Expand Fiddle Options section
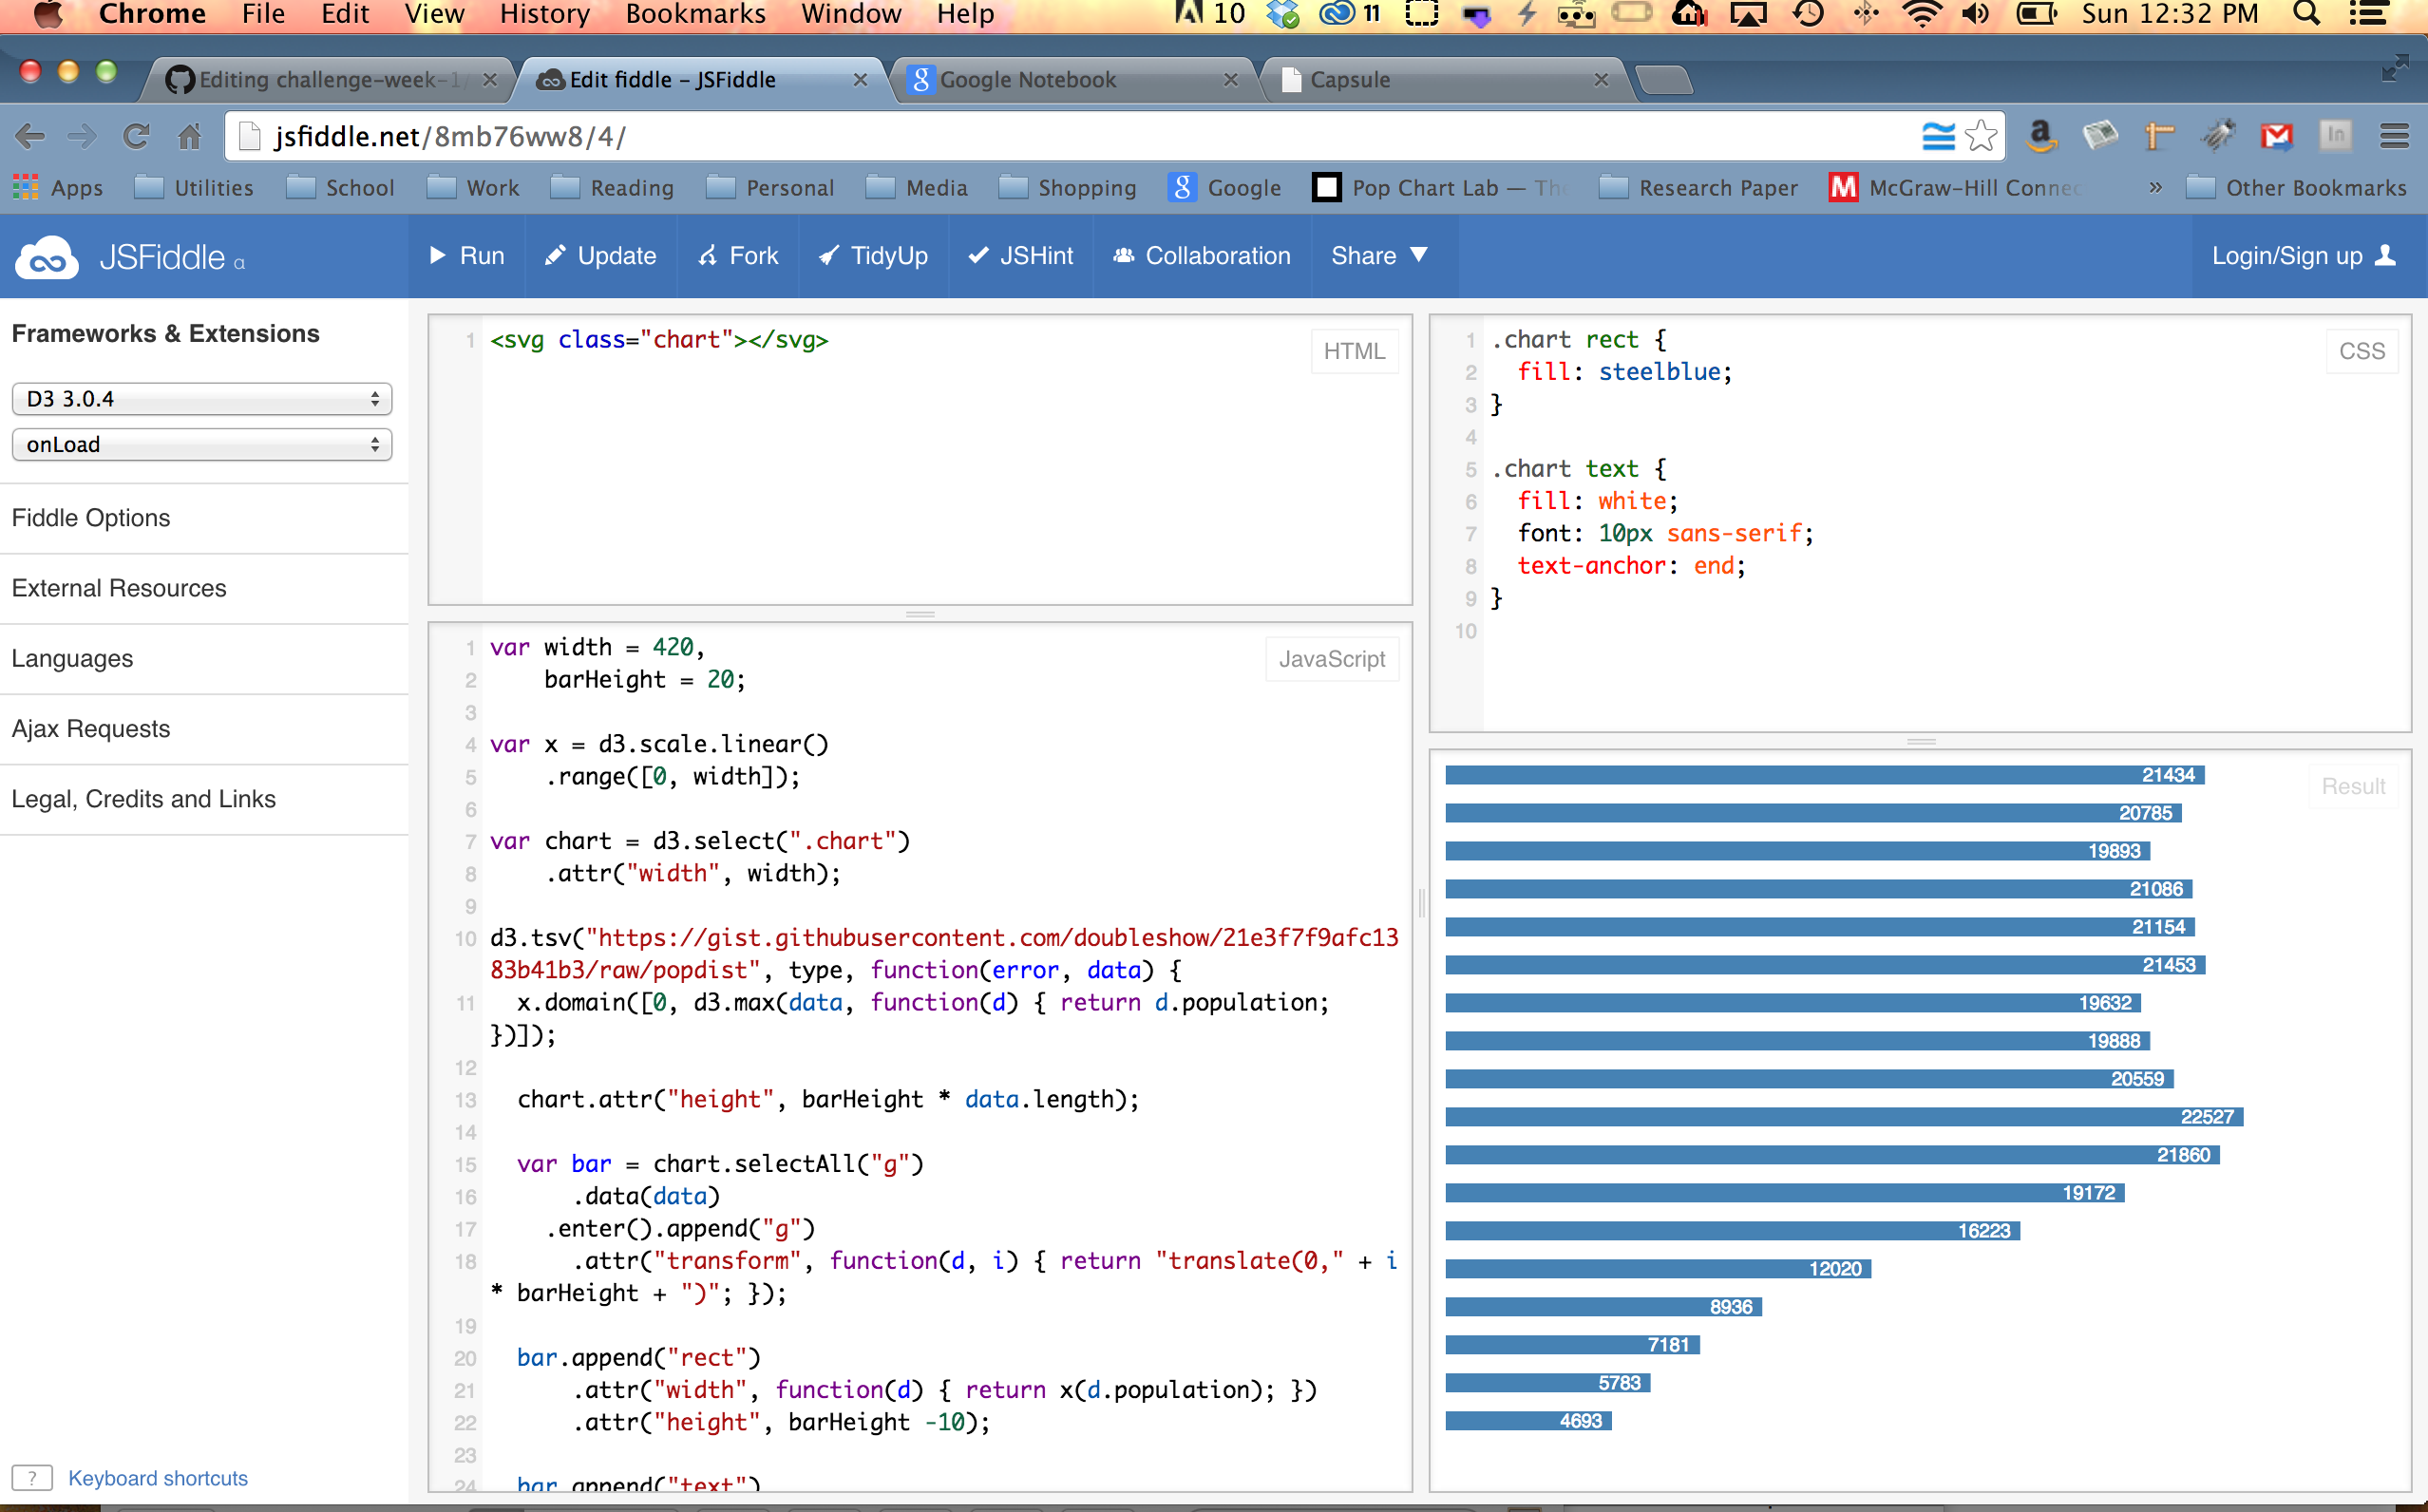The height and width of the screenshot is (1512, 2428). click(204, 518)
